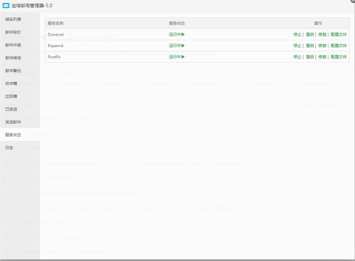The height and width of the screenshot is (261, 355).
Task: Open 邮件备份 section
Action: point(13,71)
